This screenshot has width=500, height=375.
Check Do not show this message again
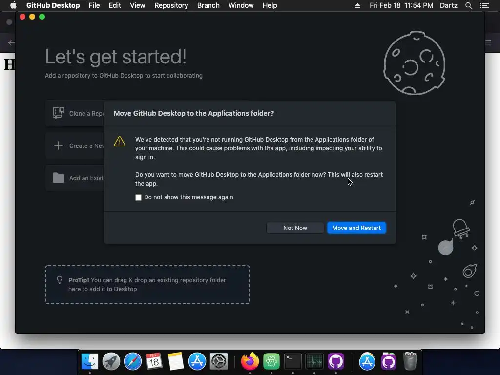tap(138, 197)
